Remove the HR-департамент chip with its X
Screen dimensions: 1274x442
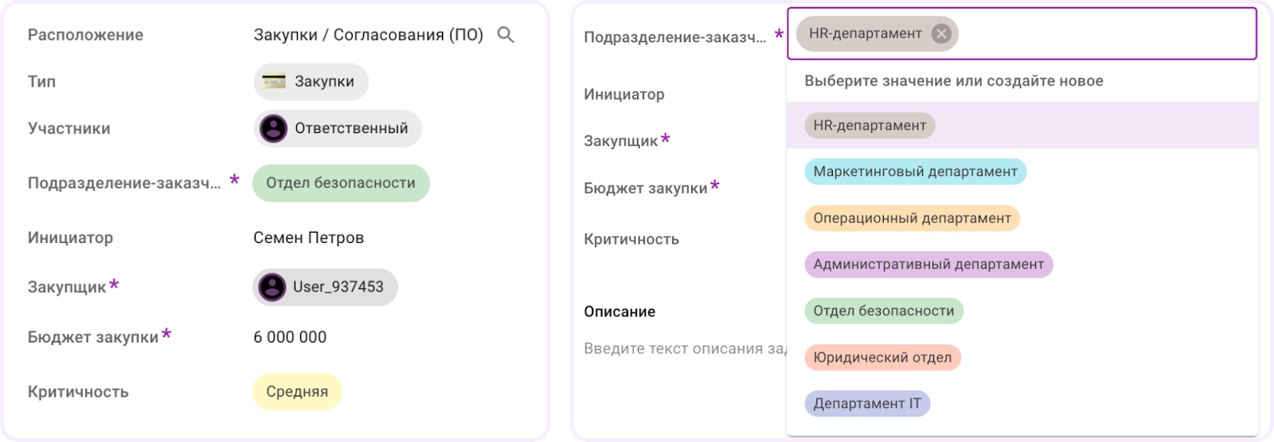pos(941,33)
